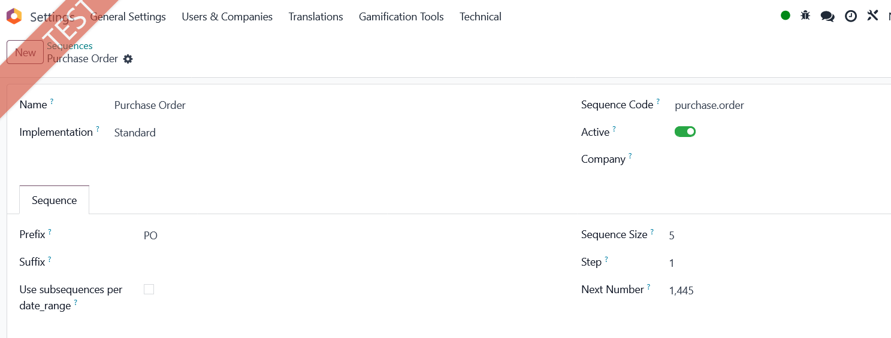Click the Odoo home logo icon
The image size is (891, 338).
[x=14, y=16]
